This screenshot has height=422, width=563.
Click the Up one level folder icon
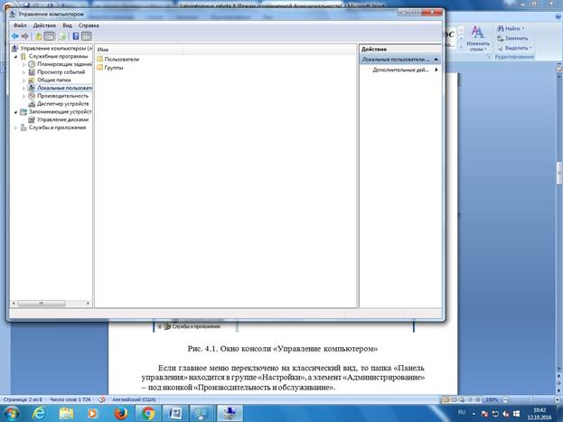39,36
